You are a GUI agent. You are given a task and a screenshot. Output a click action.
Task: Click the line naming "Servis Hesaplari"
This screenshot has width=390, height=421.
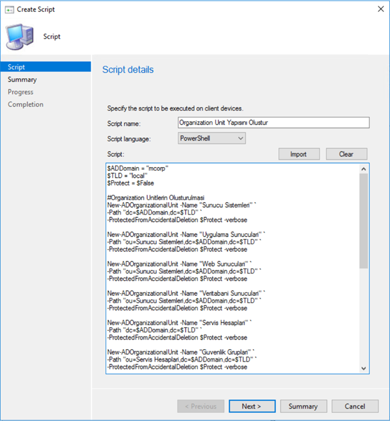(179, 323)
